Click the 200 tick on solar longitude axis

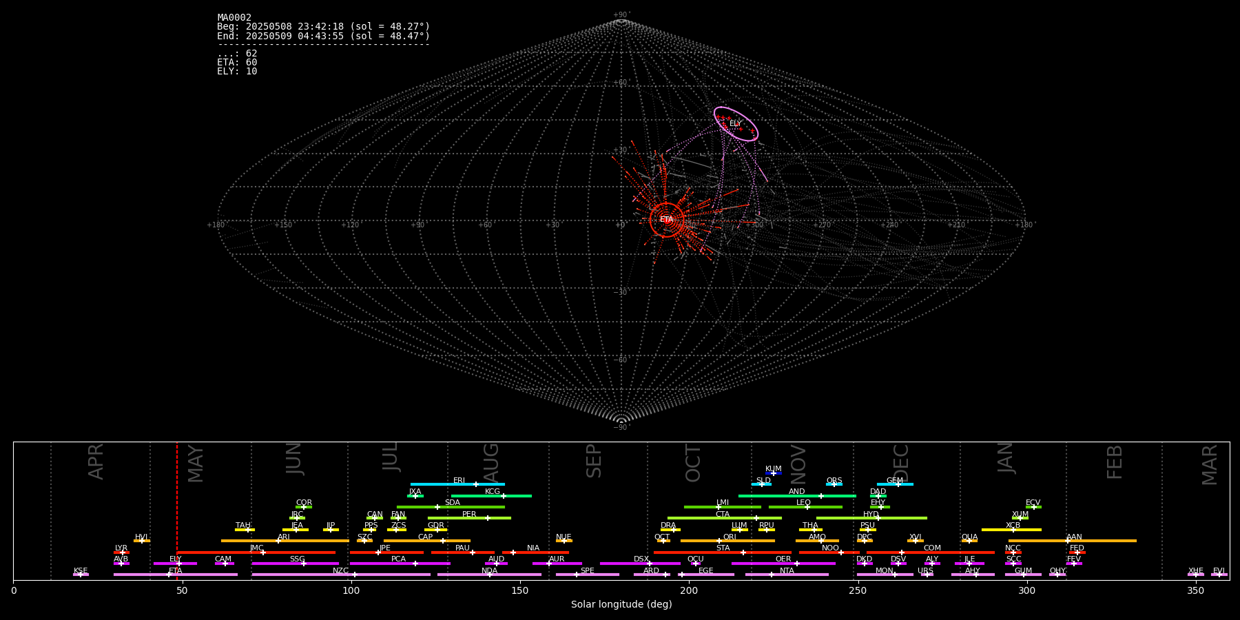(x=689, y=590)
